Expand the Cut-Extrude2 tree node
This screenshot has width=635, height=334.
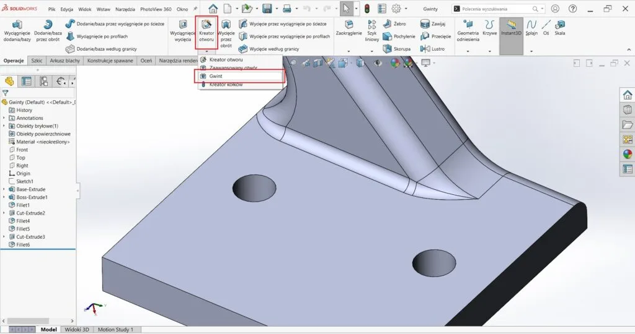coord(4,213)
